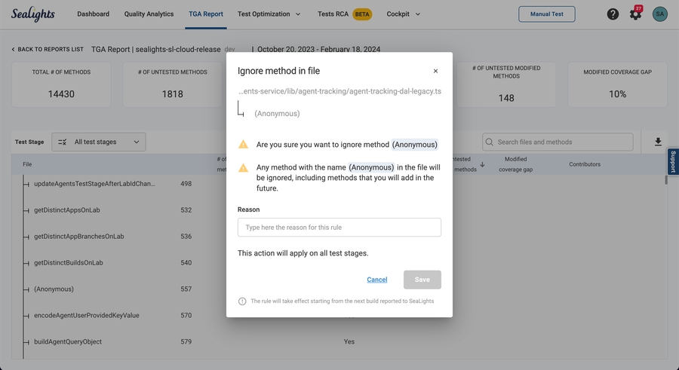This screenshot has width=679, height=370.
Task: Expand the Cockpit dropdown menu
Action: (404, 14)
